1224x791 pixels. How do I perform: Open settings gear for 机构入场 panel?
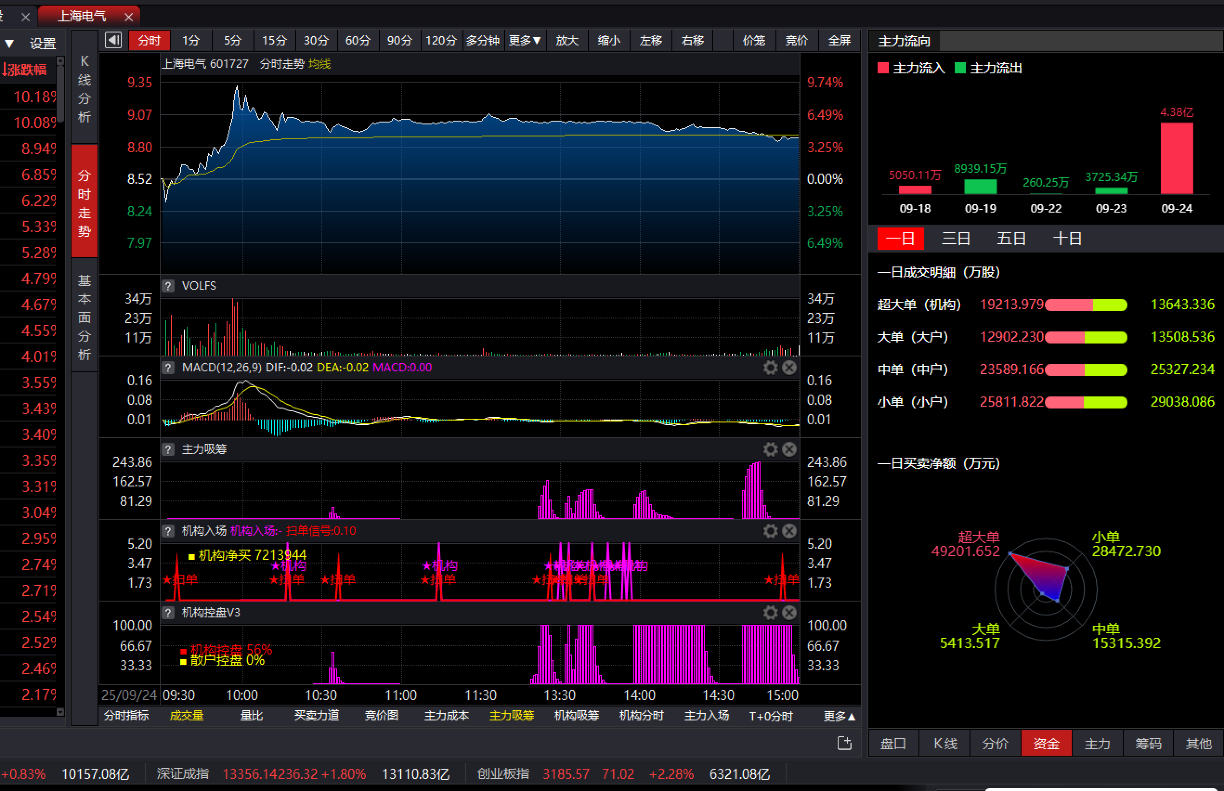coord(770,531)
